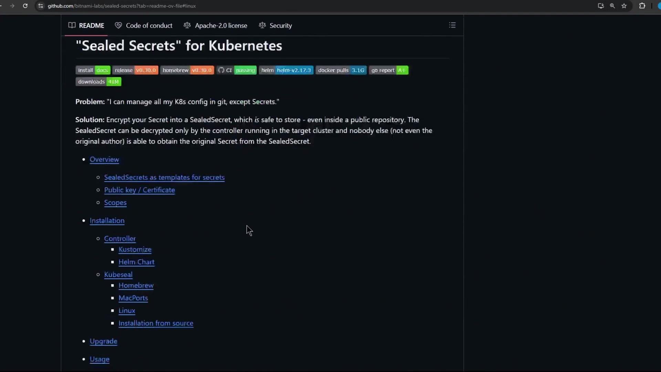Click the bold "Solution:" text
The image size is (661, 372).
point(90,120)
